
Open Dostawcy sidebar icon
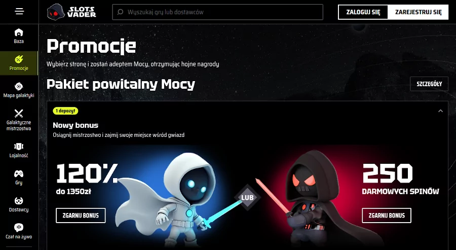[19, 200]
